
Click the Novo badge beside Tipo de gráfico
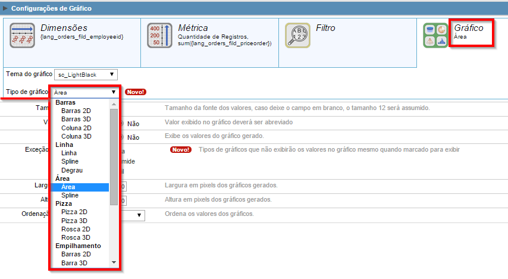(x=136, y=92)
